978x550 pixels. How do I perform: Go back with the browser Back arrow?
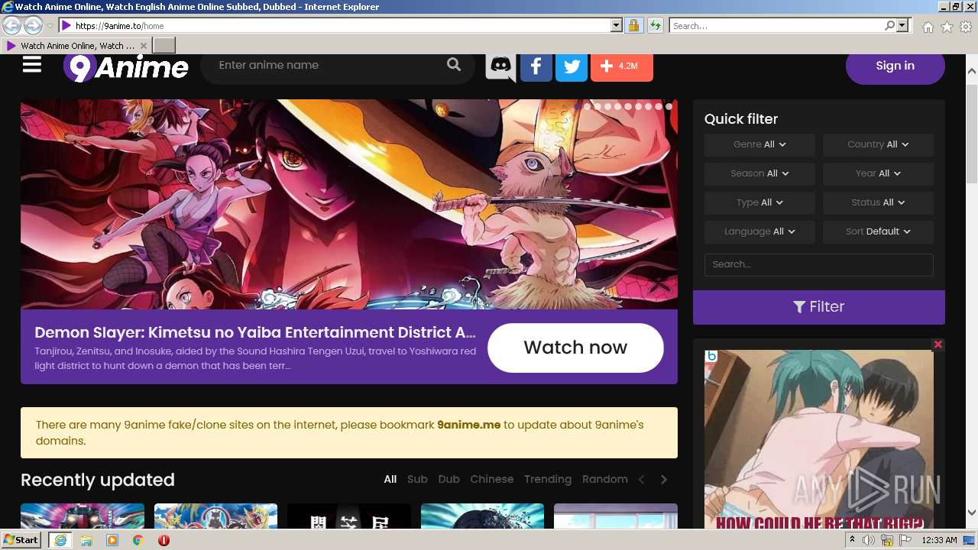[x=11, y=25]
